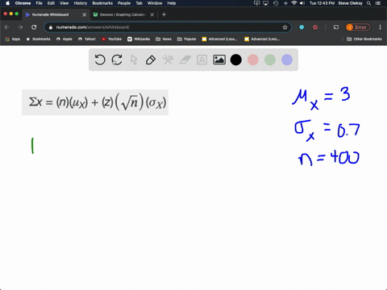The image size is (387, 290).
Task: Open the Chrome application menu
Action: 23,3
